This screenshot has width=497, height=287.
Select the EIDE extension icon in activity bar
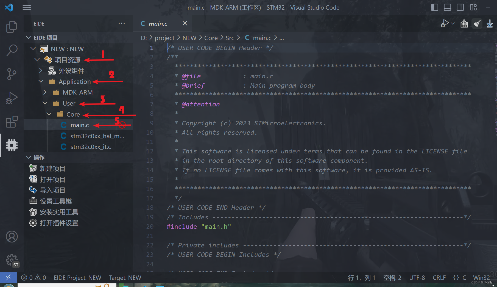point(12,145)
